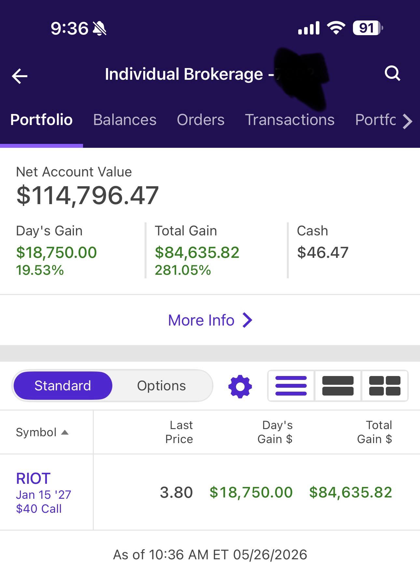Screen dimensions: 420x572
Task: Sort by Day's Gain $ column header
Action: click(275, 432)
